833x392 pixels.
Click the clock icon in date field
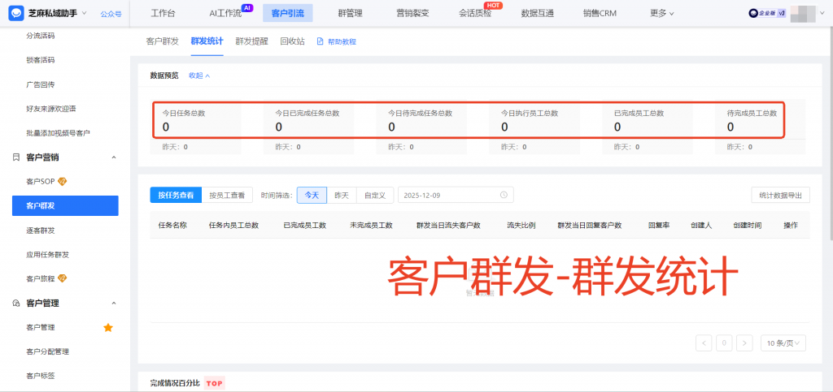coord(504,195)
